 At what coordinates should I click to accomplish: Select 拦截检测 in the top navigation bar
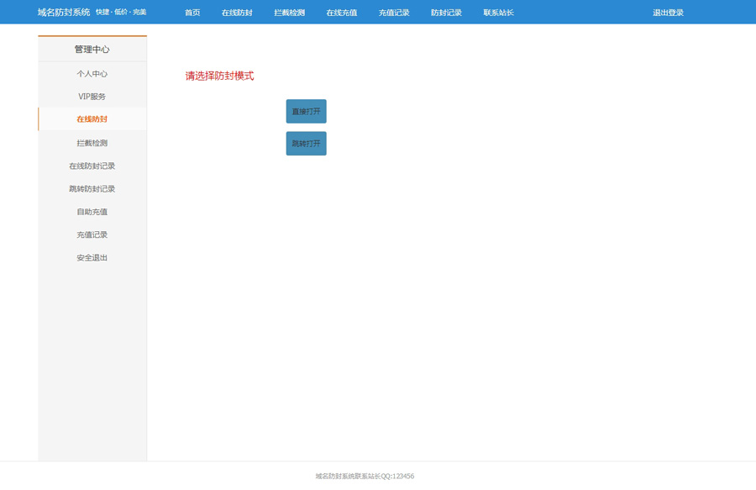[x=289, y=13]
